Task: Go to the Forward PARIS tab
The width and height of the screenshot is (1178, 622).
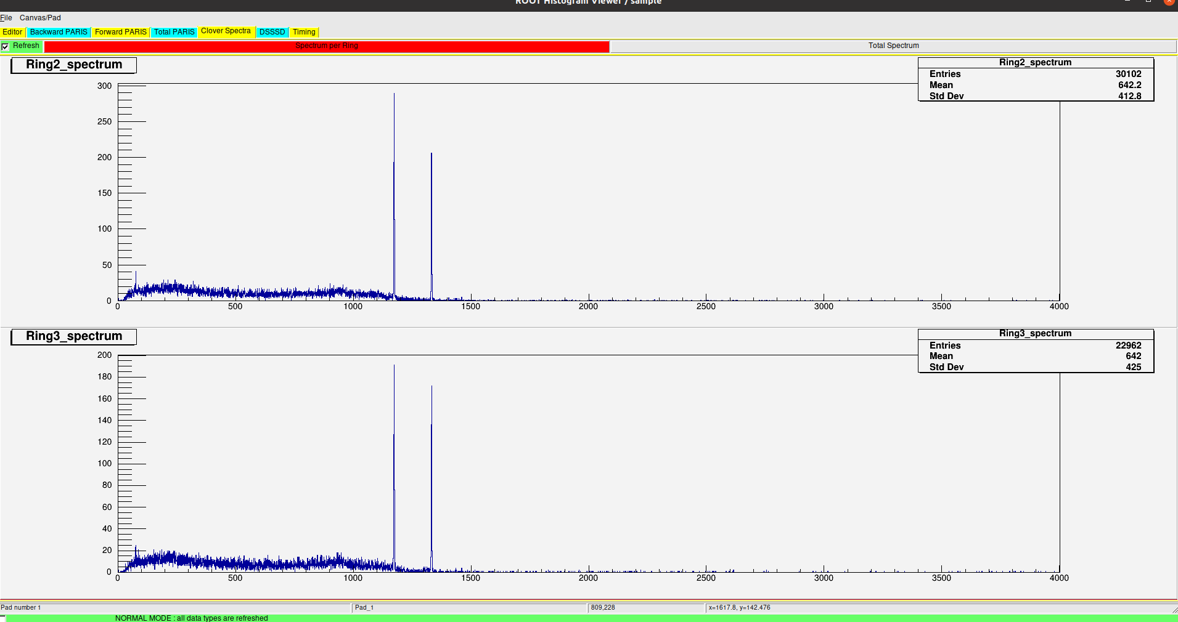Action: point(121,32)
